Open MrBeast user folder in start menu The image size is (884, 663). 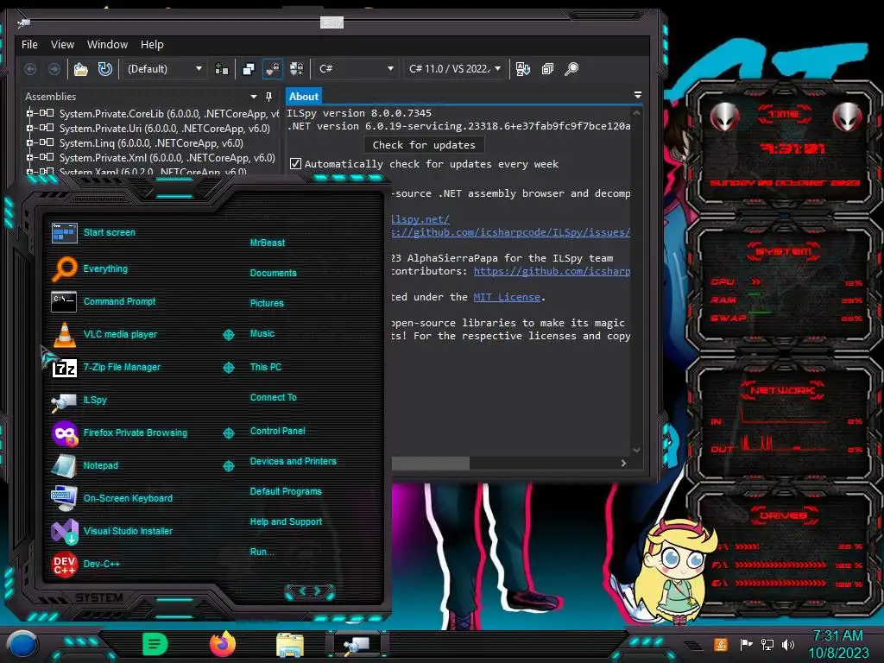pyautogui.click(x=268, y=243)
